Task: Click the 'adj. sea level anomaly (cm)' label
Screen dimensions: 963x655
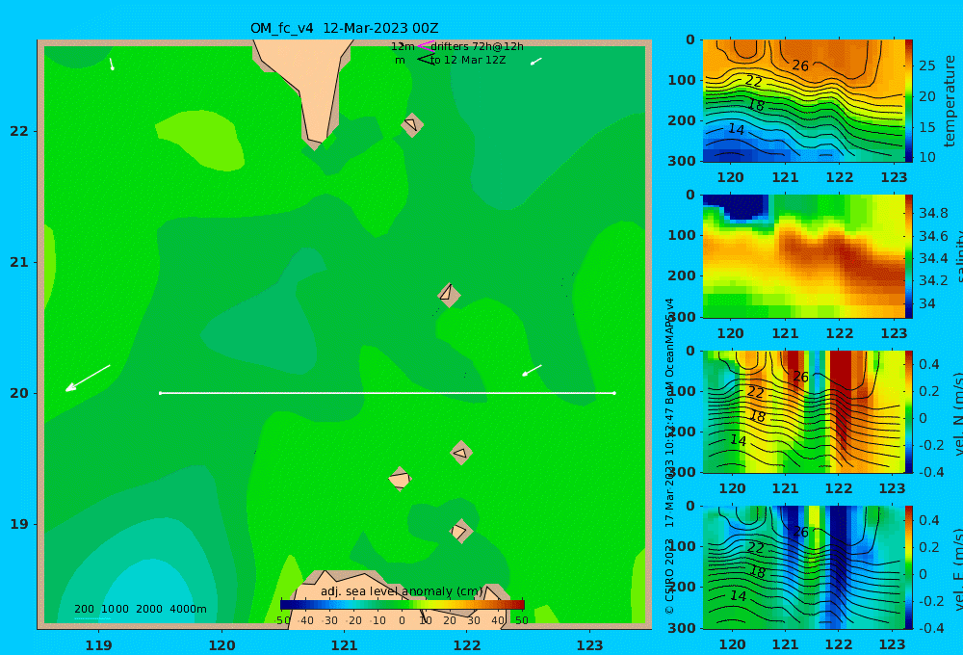Action: pos(402,591)
